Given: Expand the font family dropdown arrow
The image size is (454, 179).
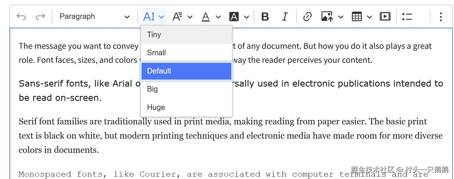Looking at the screenshot, I should pos(190,17).
